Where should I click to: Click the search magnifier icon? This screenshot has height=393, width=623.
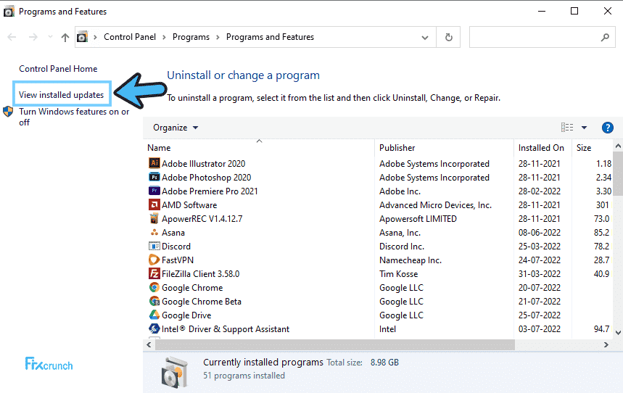click(605, 37)
